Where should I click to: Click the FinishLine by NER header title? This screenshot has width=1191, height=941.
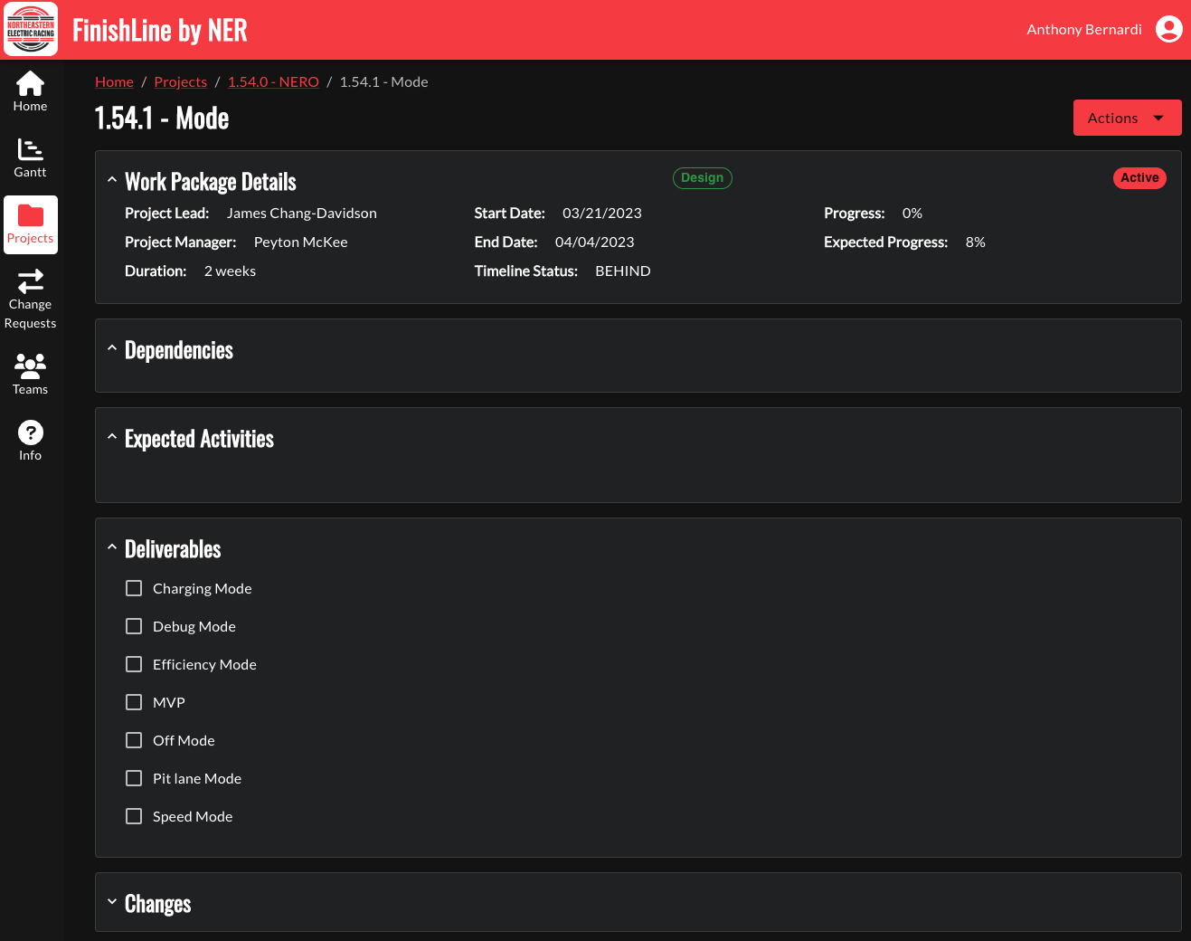pos(159,29)
